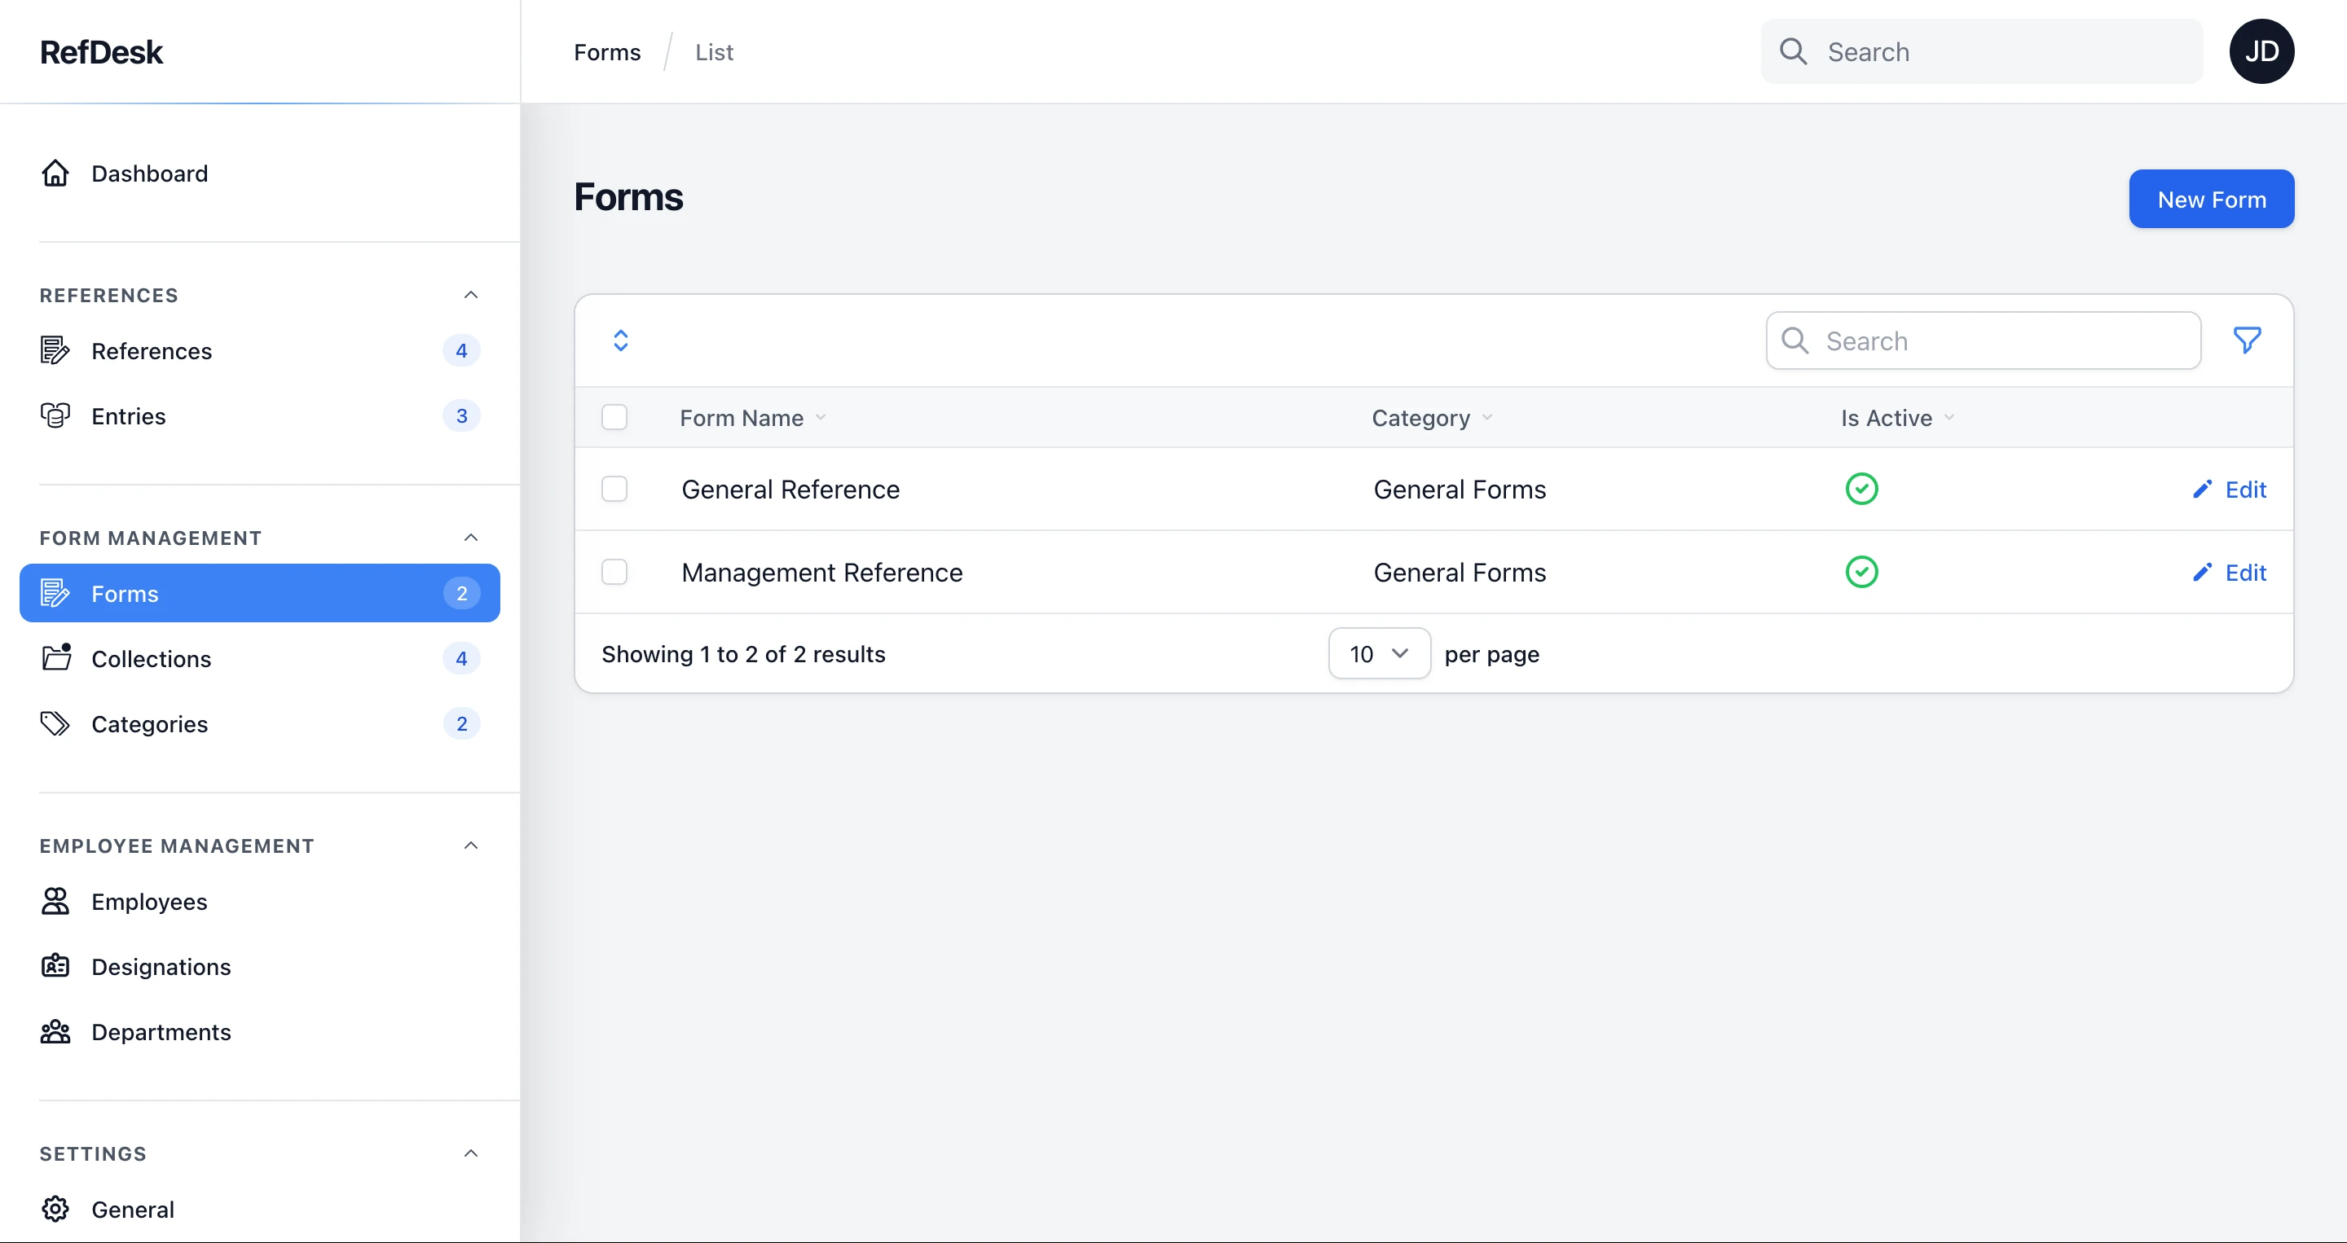
Task: Check the Management Reference row checkbox
Action: pos(615,572)
